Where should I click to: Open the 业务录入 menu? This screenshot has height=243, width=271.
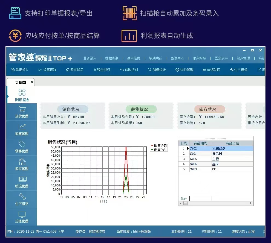pyautogui.click(x=90, y=58)
